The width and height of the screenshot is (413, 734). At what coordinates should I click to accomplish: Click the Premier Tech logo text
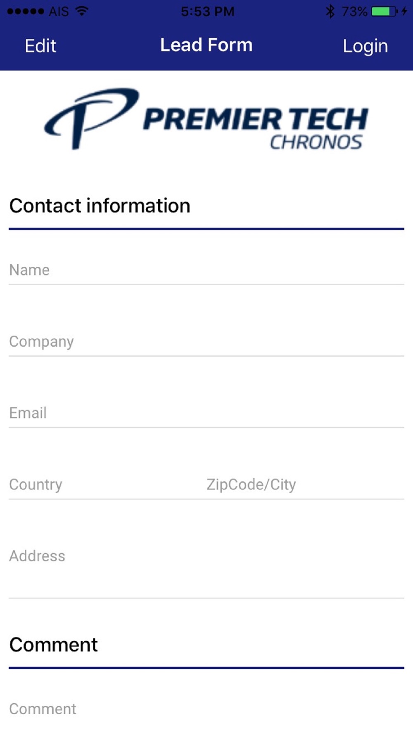pyautogui.click(x=255, y=128)
